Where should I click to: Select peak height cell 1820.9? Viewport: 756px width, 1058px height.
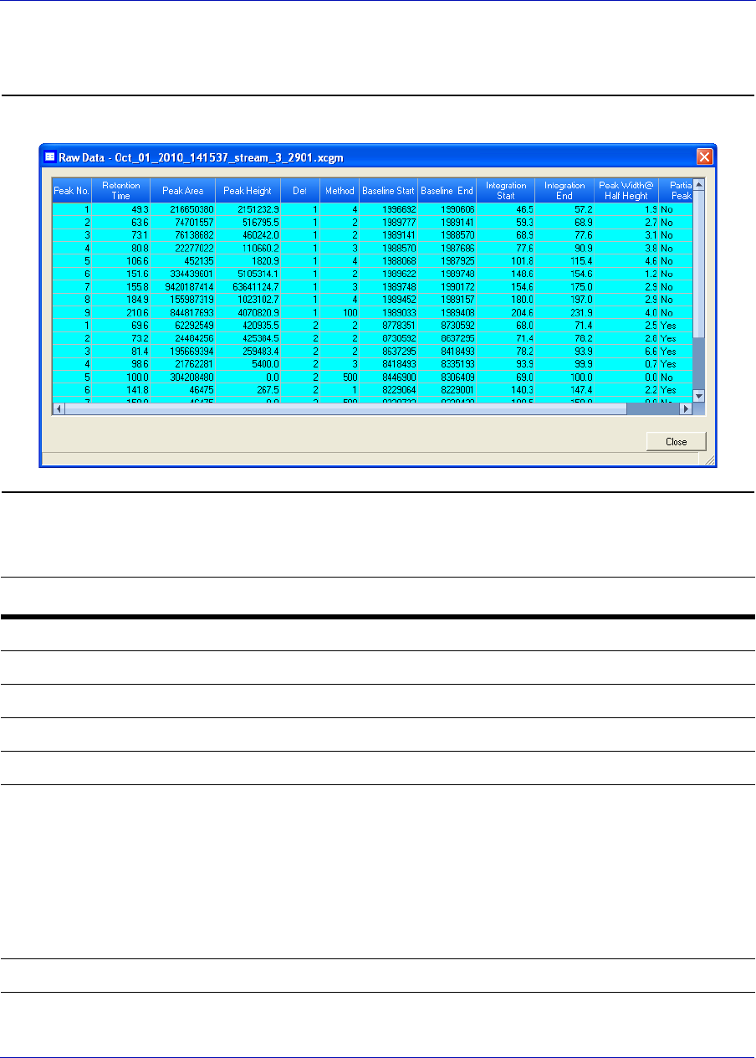coord(248,259)
